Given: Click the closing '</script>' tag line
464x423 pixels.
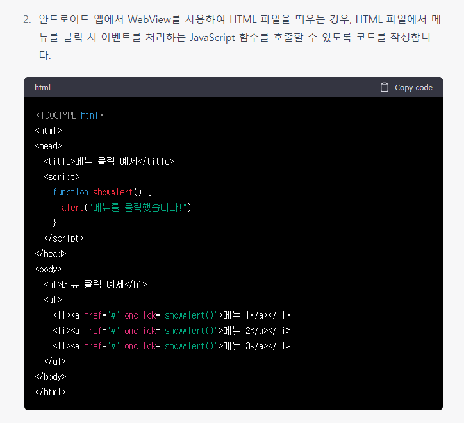Looking at the screenshot, I should coord(64,238).
